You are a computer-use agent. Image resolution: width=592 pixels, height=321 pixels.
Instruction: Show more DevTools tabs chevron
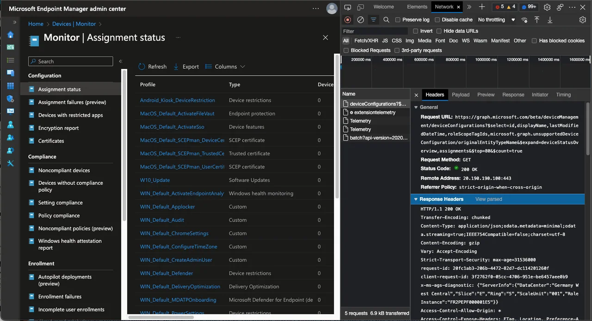coord(469,7)
